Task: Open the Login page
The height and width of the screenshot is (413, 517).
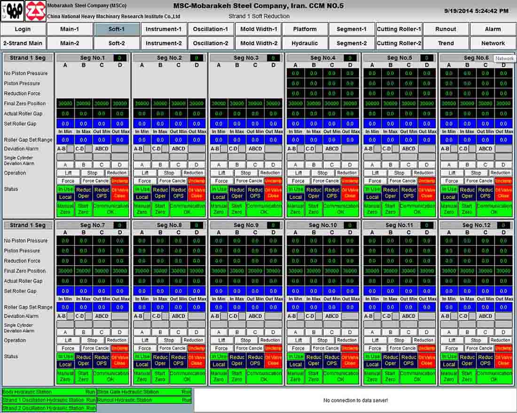Action: [23, 29]
